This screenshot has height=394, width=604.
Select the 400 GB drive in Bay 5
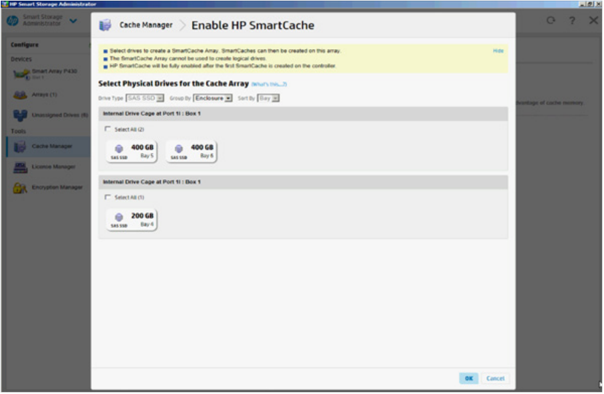pyautogui.click(x=132, y=152)
